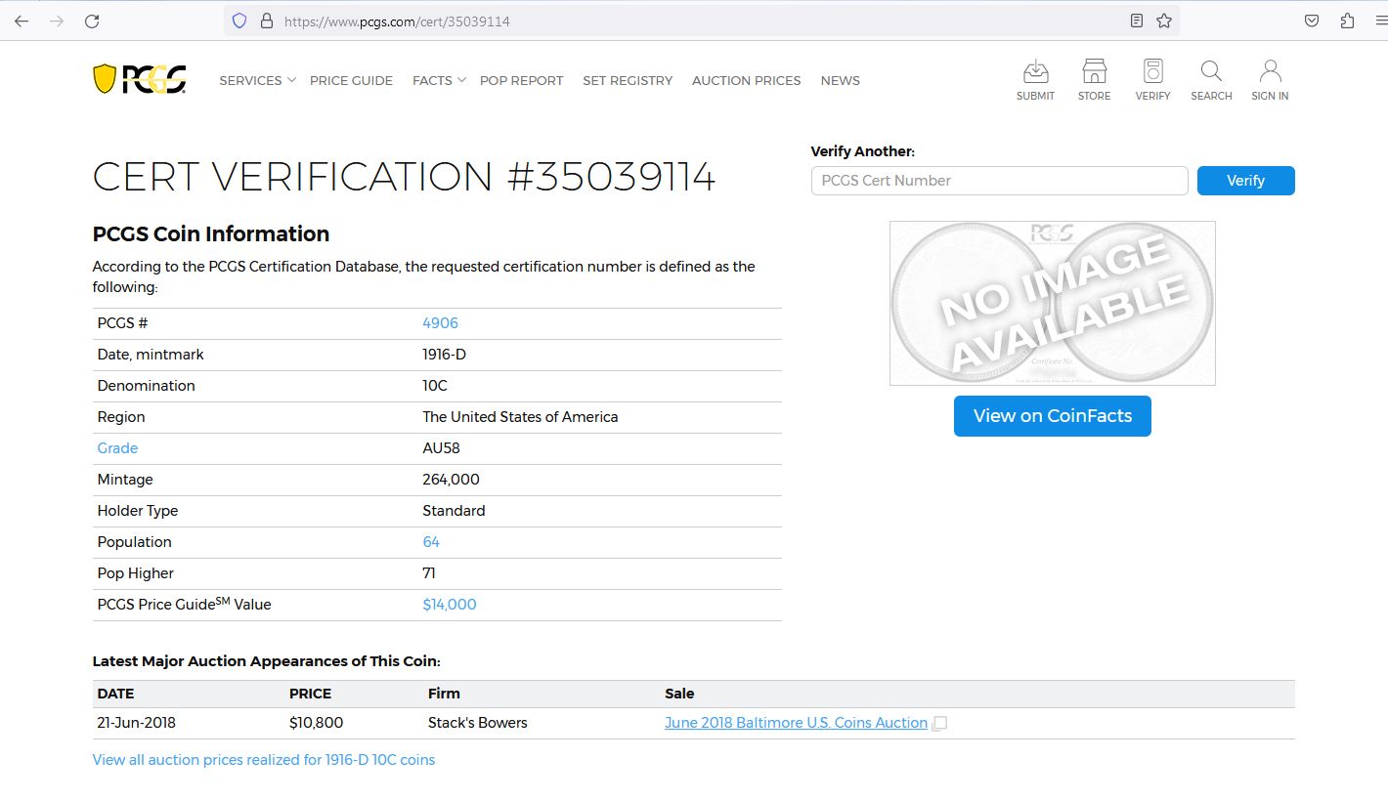Click the View on CoinFacts button
The width and height of the screenshot is (1388, 801).
(x=1052, y=416)
